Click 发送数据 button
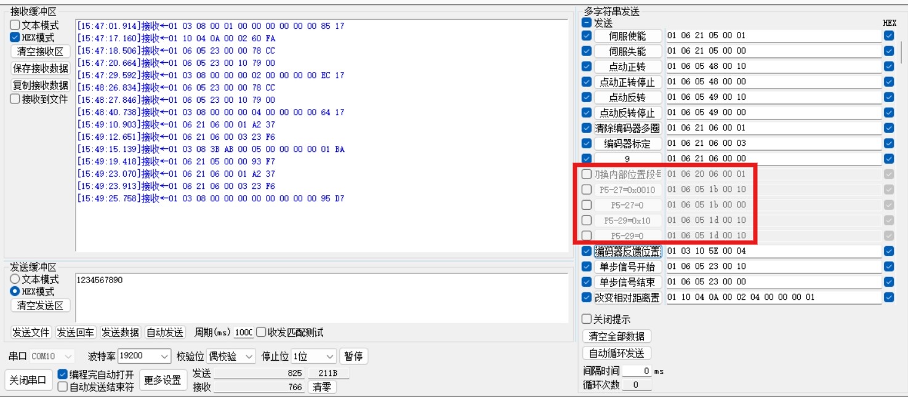 point(121,333)
